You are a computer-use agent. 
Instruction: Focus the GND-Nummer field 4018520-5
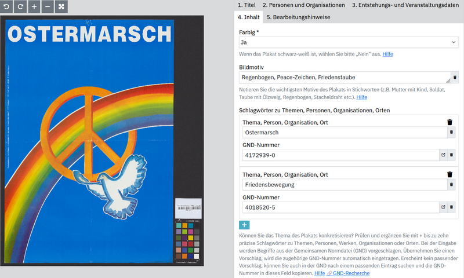340,207
